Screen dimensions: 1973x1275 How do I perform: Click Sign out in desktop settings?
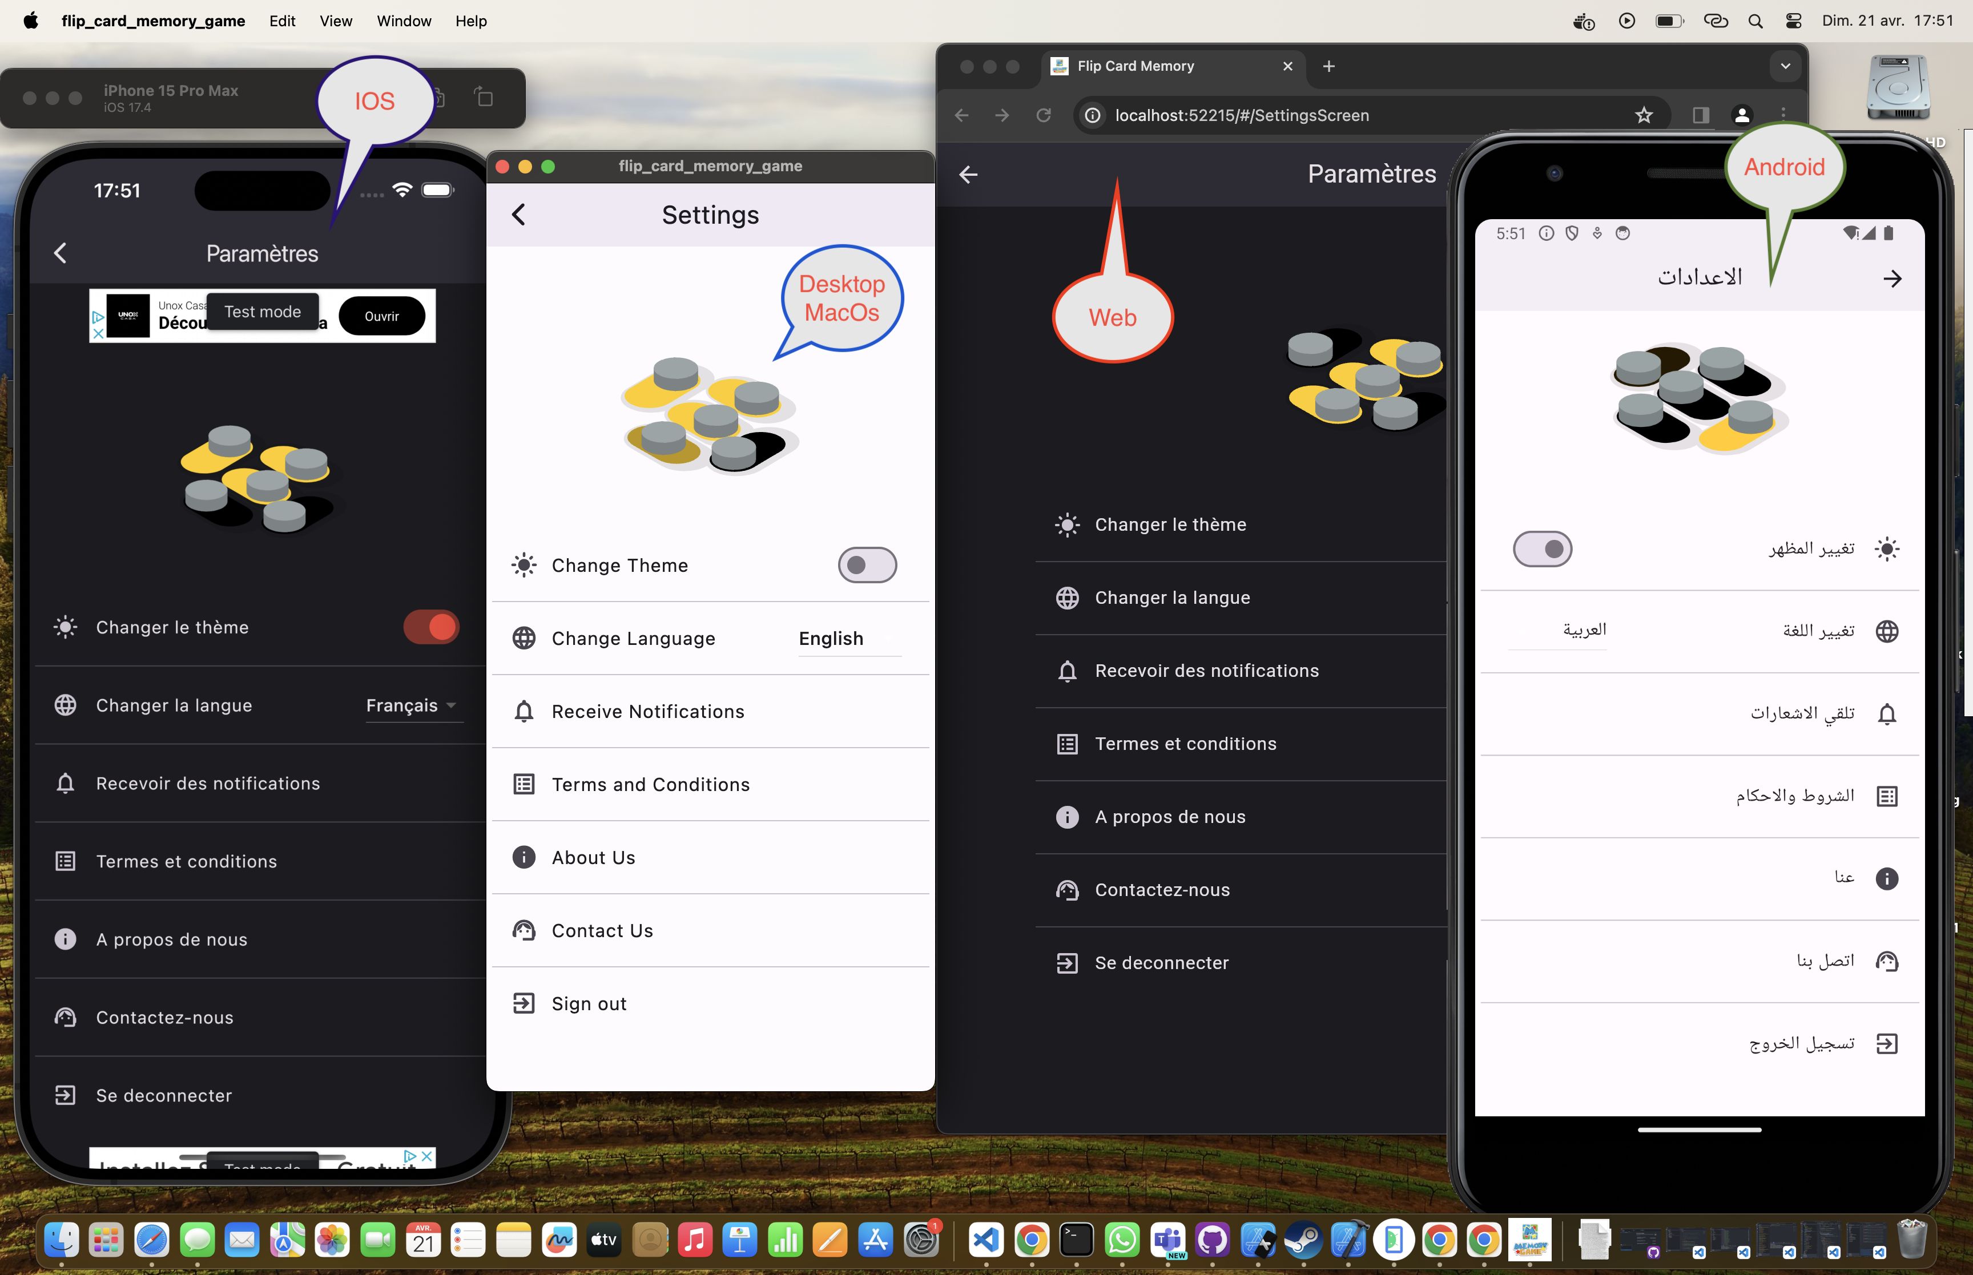tap(589, 1003)
